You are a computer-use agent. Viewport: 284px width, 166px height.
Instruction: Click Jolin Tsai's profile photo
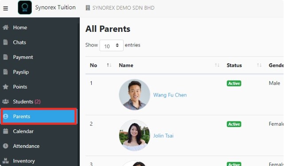click(134, 135)
